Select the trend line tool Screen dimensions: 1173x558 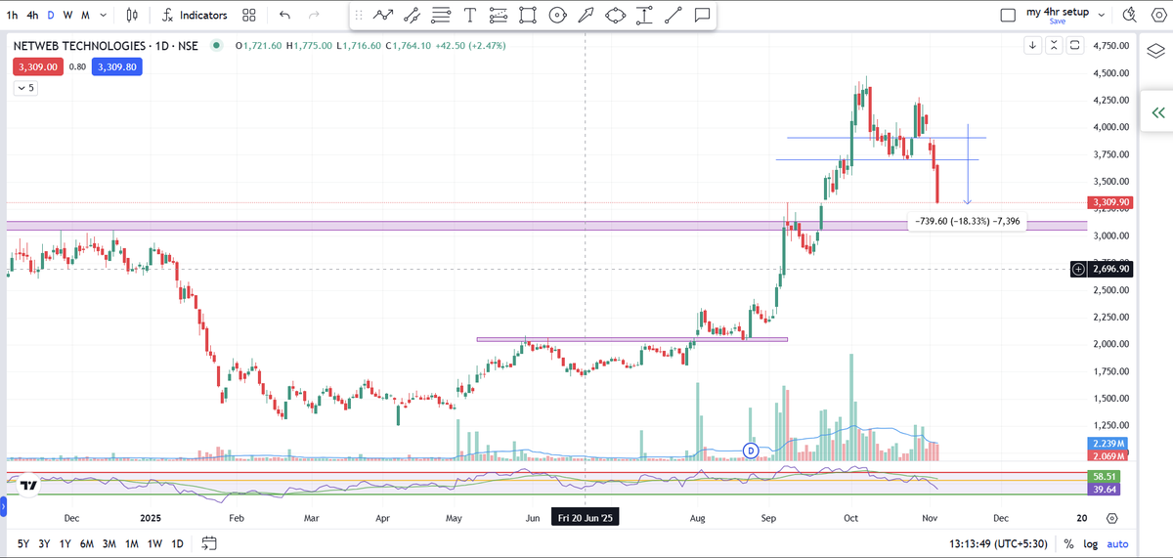coord(673,16)
